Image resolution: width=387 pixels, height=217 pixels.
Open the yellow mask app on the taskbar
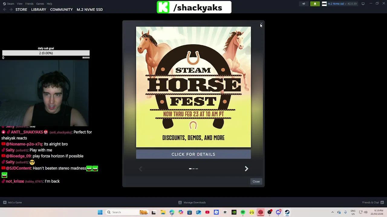[x=252, y=212]
